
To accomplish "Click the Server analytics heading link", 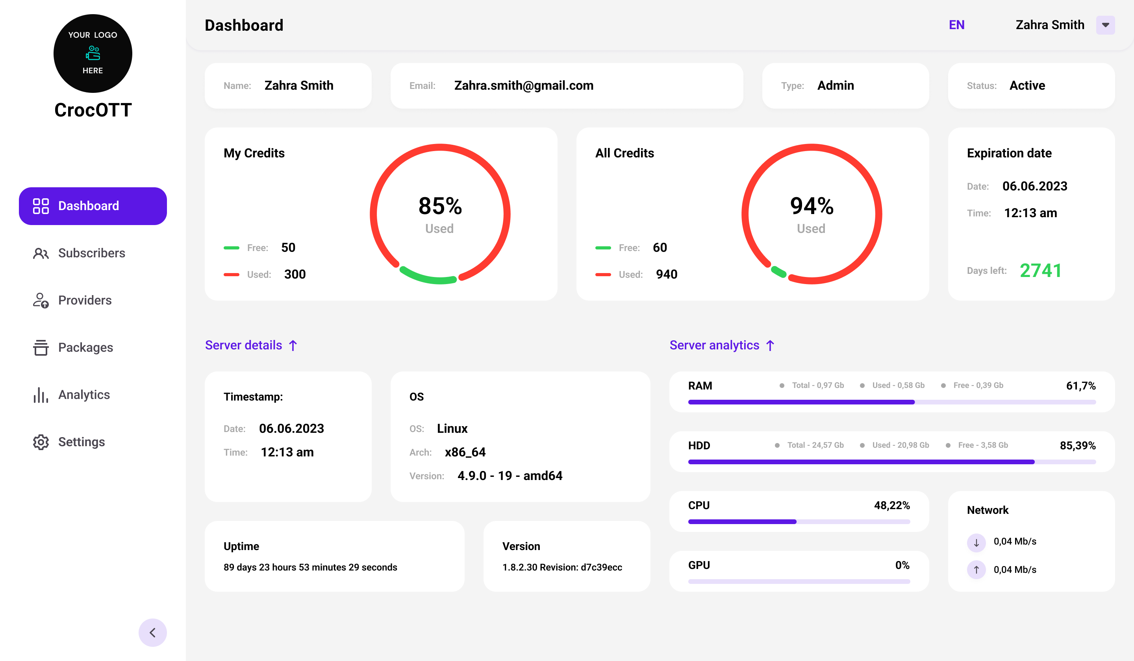I will coord(714,345).
